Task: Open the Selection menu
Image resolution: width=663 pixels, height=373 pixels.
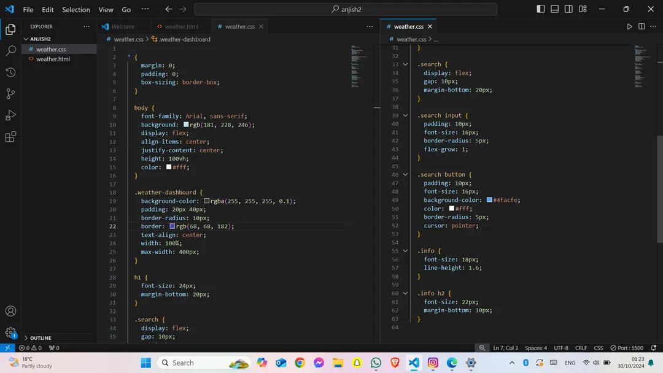Action: coord(76,9)
